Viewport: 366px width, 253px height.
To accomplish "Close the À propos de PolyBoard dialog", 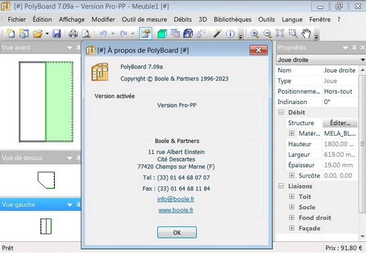I will (x=259, y=50).
